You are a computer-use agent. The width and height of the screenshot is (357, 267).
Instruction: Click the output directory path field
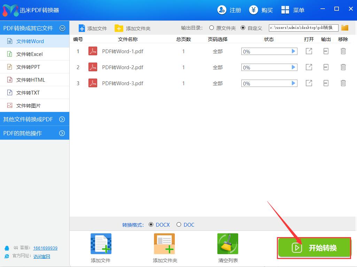tap(303, 27)
